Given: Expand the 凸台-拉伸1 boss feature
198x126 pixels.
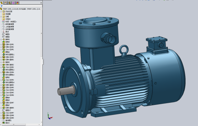Looking at the screenshot, I should pos(1,49).
